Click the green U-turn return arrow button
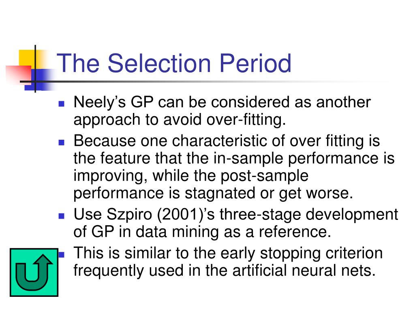This screenshot has height=311, width=415. click(x=34, y=272)
